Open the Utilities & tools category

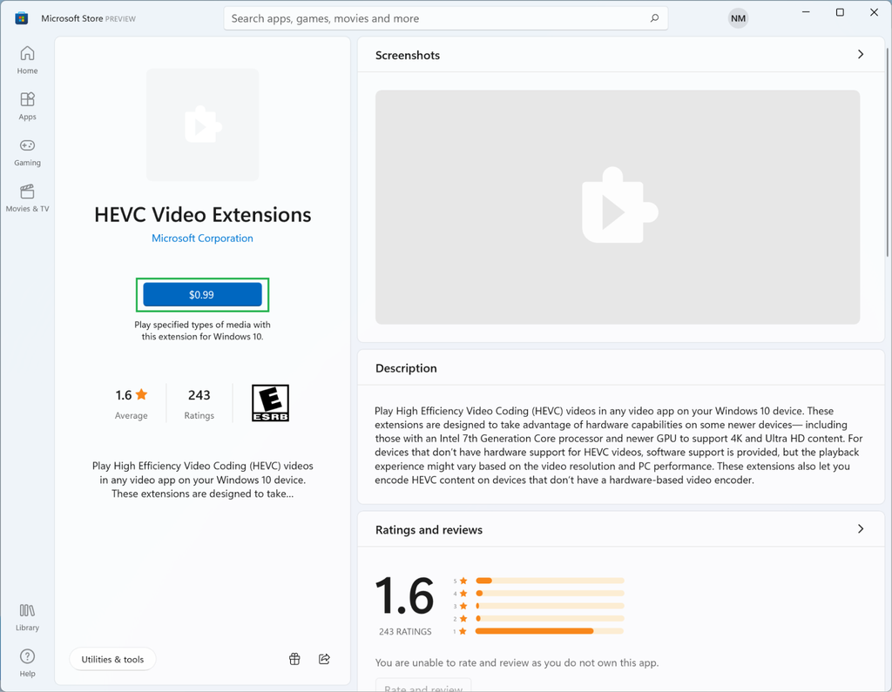pos(112,659)
